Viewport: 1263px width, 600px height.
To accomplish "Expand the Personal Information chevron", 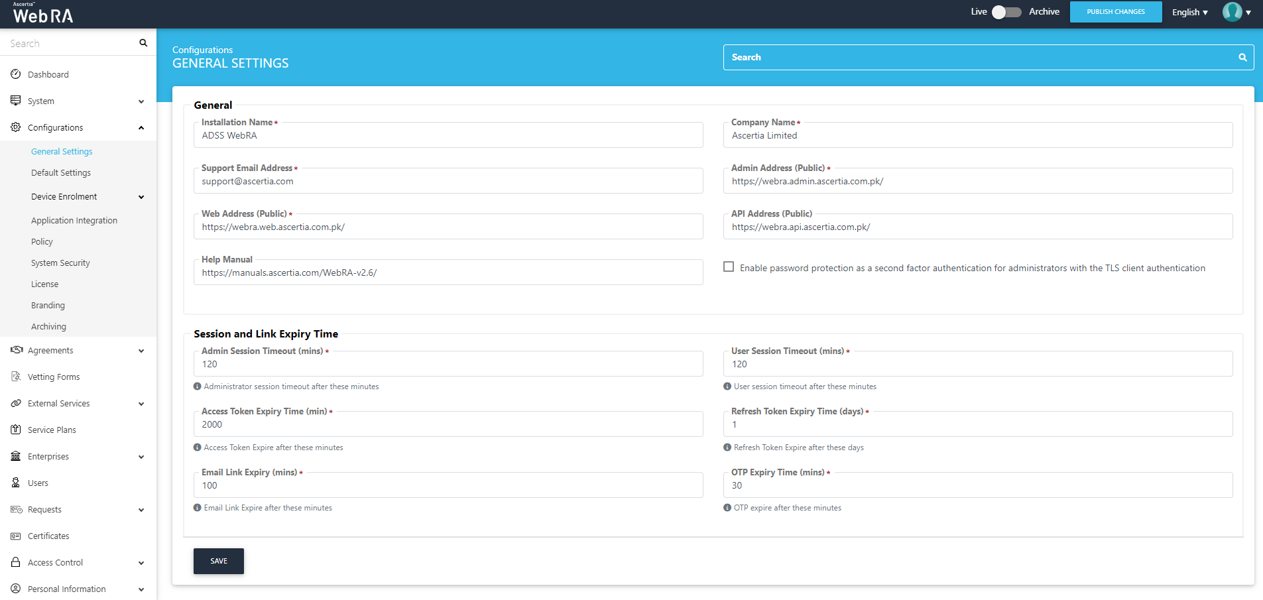I will tap(141, 589).
